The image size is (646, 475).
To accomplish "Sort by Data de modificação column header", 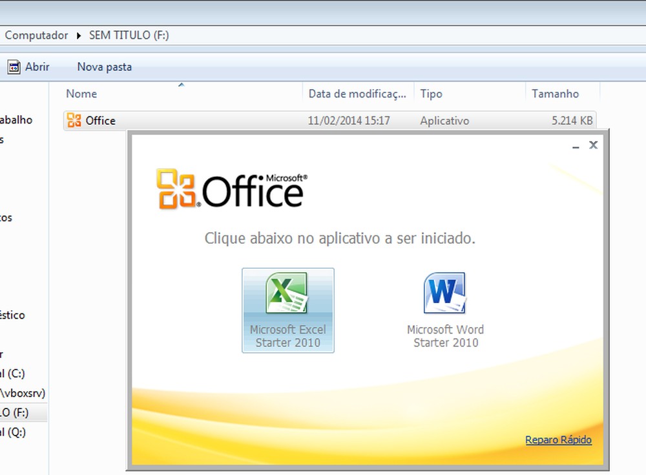I will click(x=357, y=93).
